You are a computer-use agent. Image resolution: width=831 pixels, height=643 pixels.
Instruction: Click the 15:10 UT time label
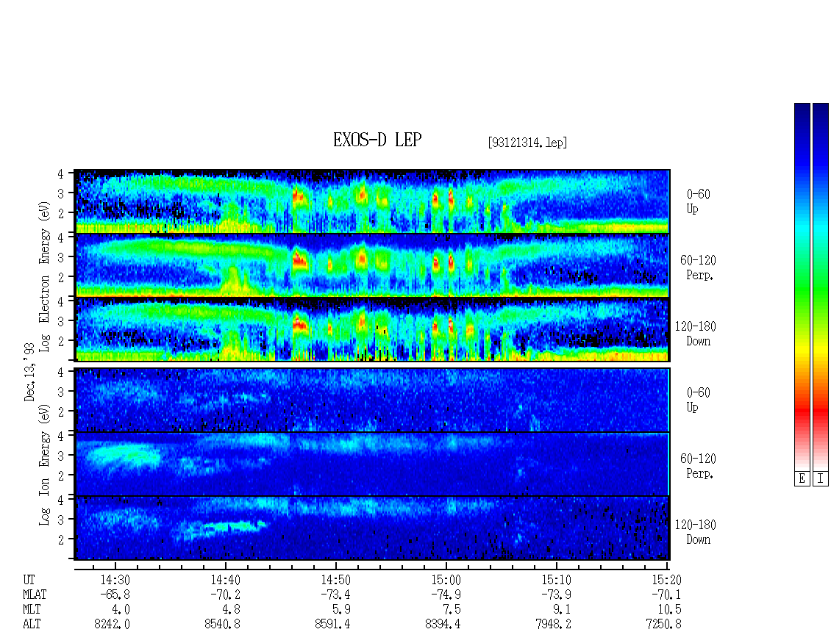pos(556,580)
